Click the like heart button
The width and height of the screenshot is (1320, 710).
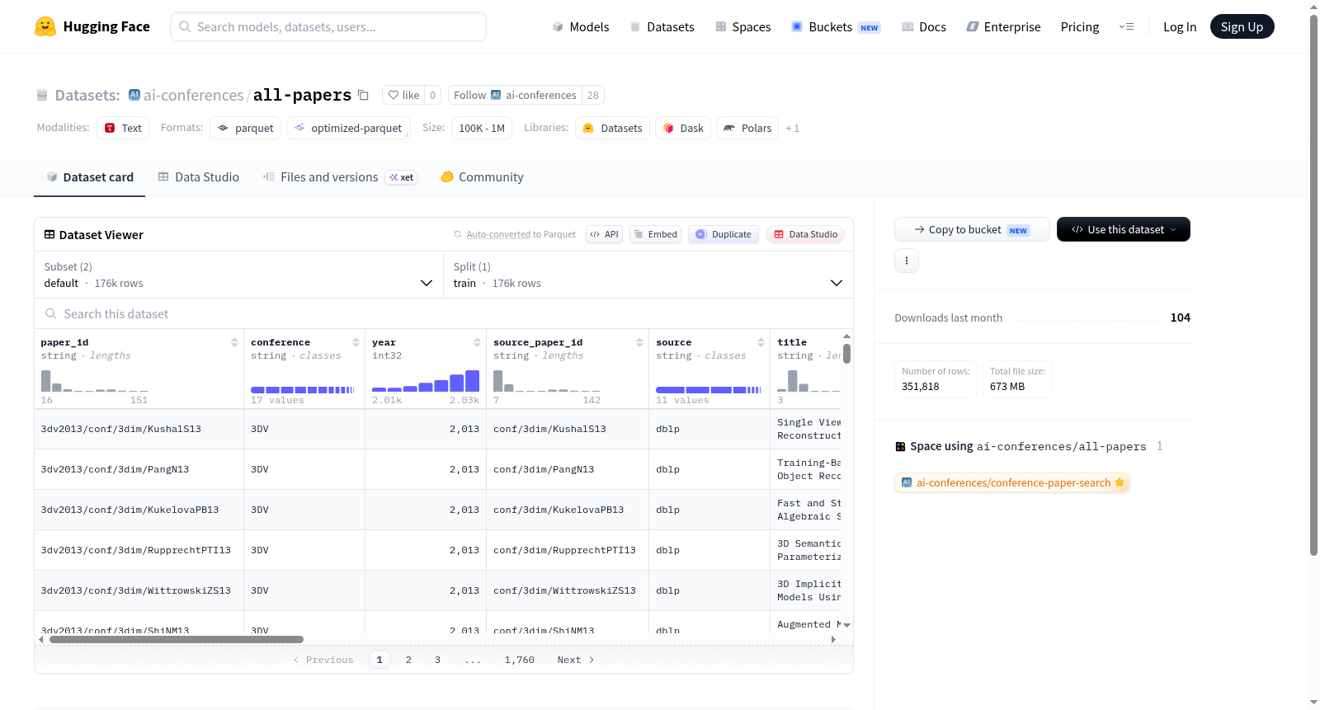click(403, 95)
